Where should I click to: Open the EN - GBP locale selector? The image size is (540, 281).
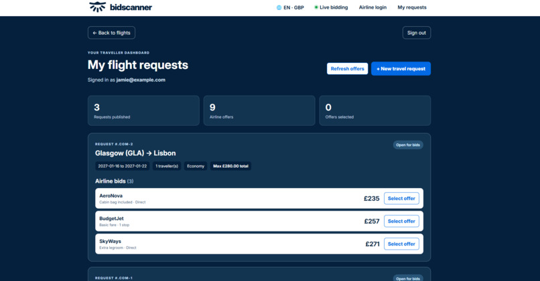pos(290,7)
